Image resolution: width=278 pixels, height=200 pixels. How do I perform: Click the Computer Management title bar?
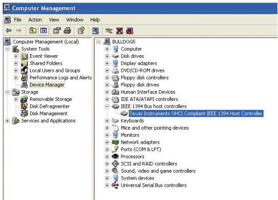140,8
